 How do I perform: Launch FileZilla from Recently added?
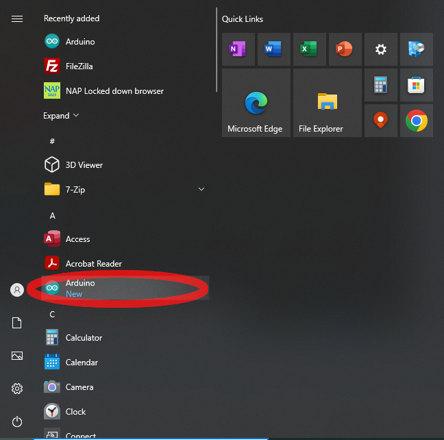[125, 66]
